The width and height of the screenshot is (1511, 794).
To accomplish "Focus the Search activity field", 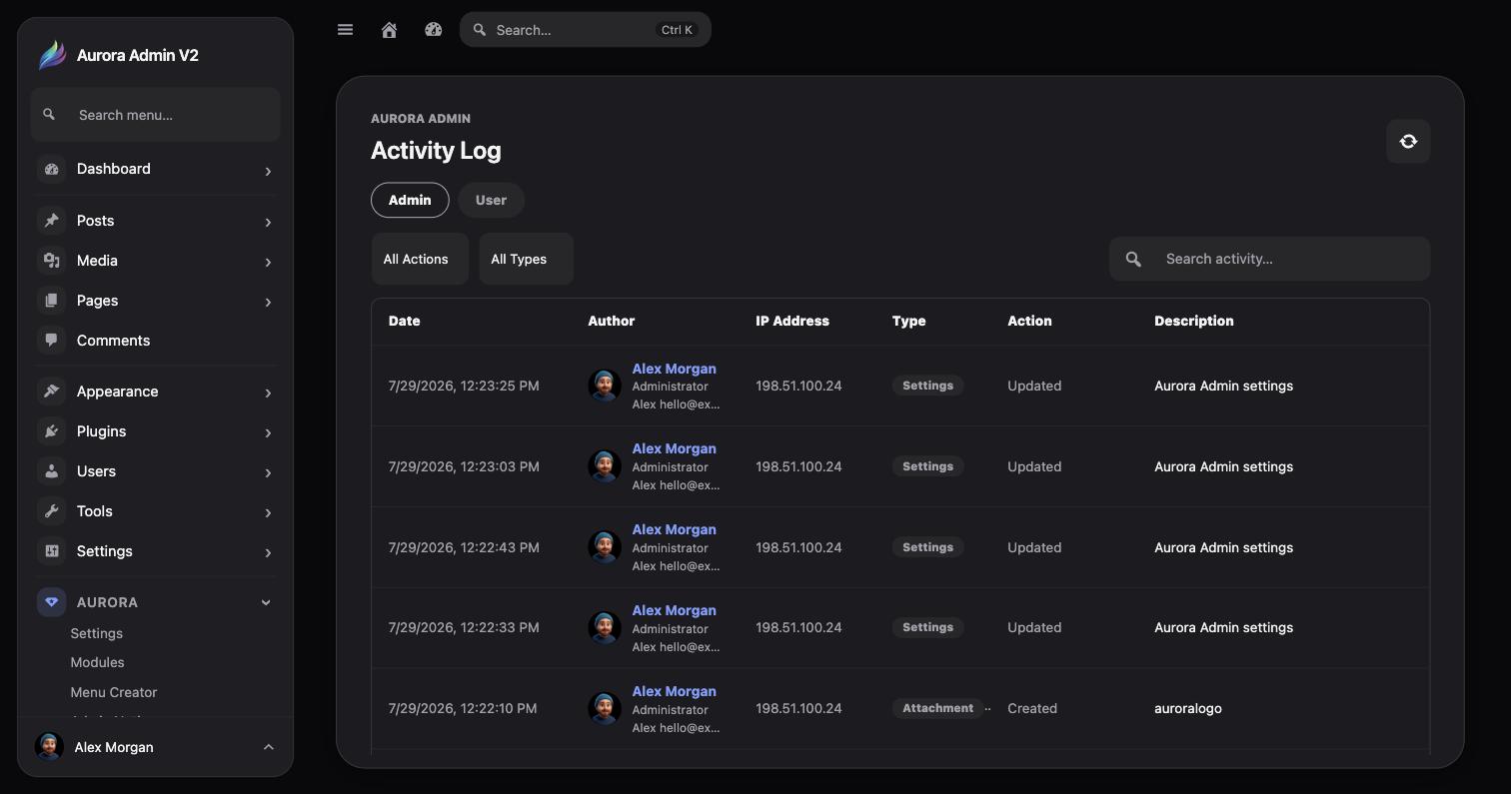I will pos(1269,259).
